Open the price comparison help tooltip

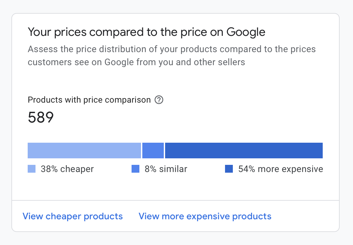[x=159, y=100]
